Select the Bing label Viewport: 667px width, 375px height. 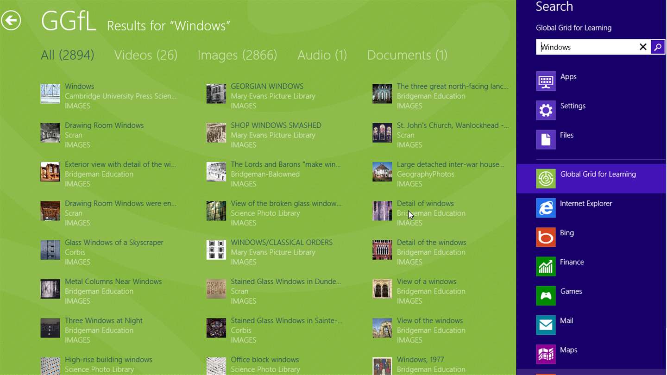[x=567, y=233]
